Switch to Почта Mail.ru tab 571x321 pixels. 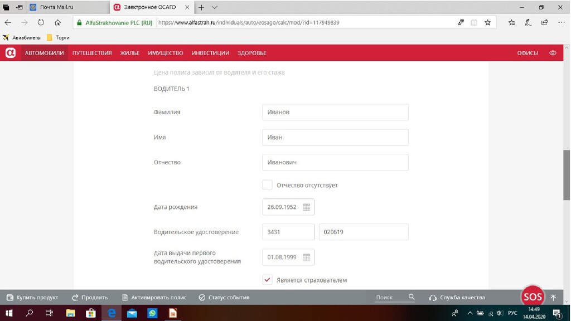click(67, 7)
